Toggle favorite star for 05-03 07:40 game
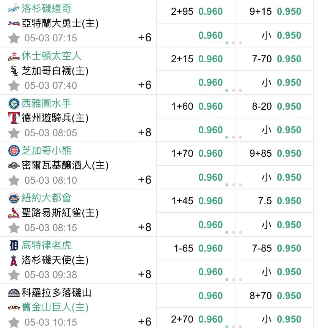Image resolution: width=314 pixels, height=329 pixels. [14, 85]
